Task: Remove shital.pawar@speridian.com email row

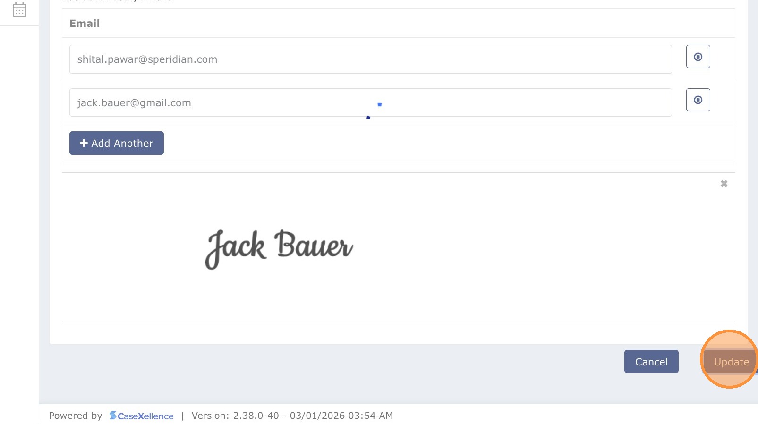Action: [x=698, y=57]
